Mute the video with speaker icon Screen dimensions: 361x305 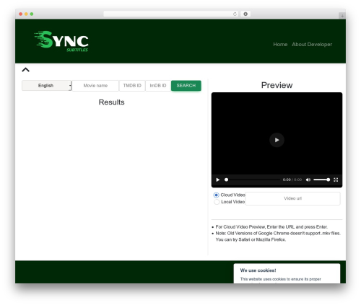click(x=308, y=180)
